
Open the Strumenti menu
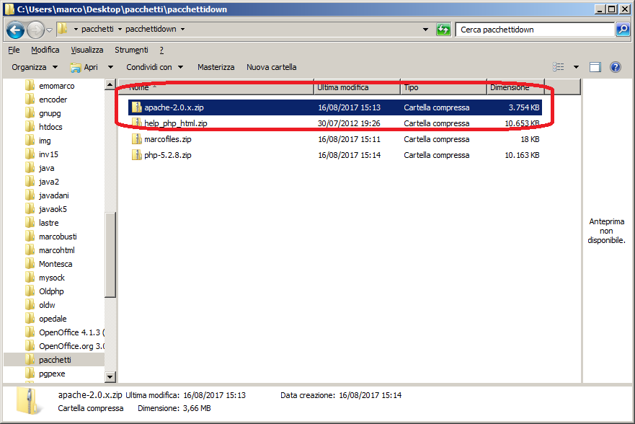tap(131, 50)
